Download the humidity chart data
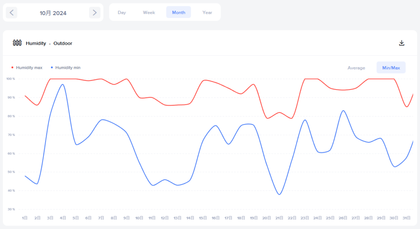This screenshot has width=420, height=229. [402, 43]
